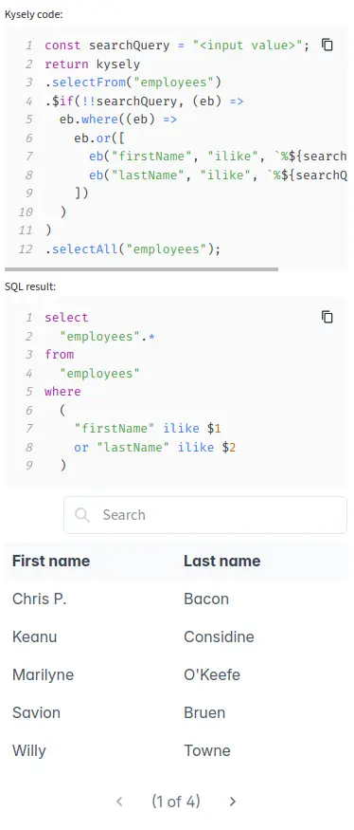The width and height of the screenshot is (354, 830).
Task: Copy the SQL result snippet
Action: click(327, 317)
